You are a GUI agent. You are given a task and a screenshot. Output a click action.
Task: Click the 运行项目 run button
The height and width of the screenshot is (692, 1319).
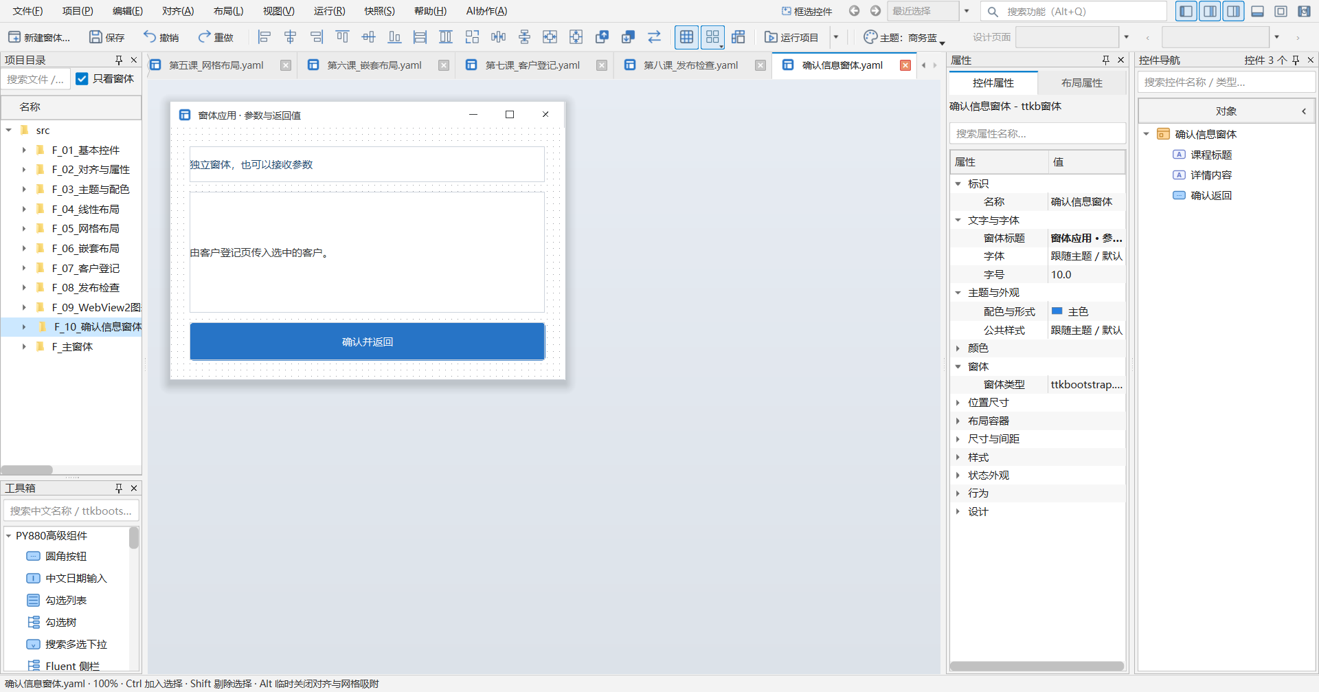791,37
